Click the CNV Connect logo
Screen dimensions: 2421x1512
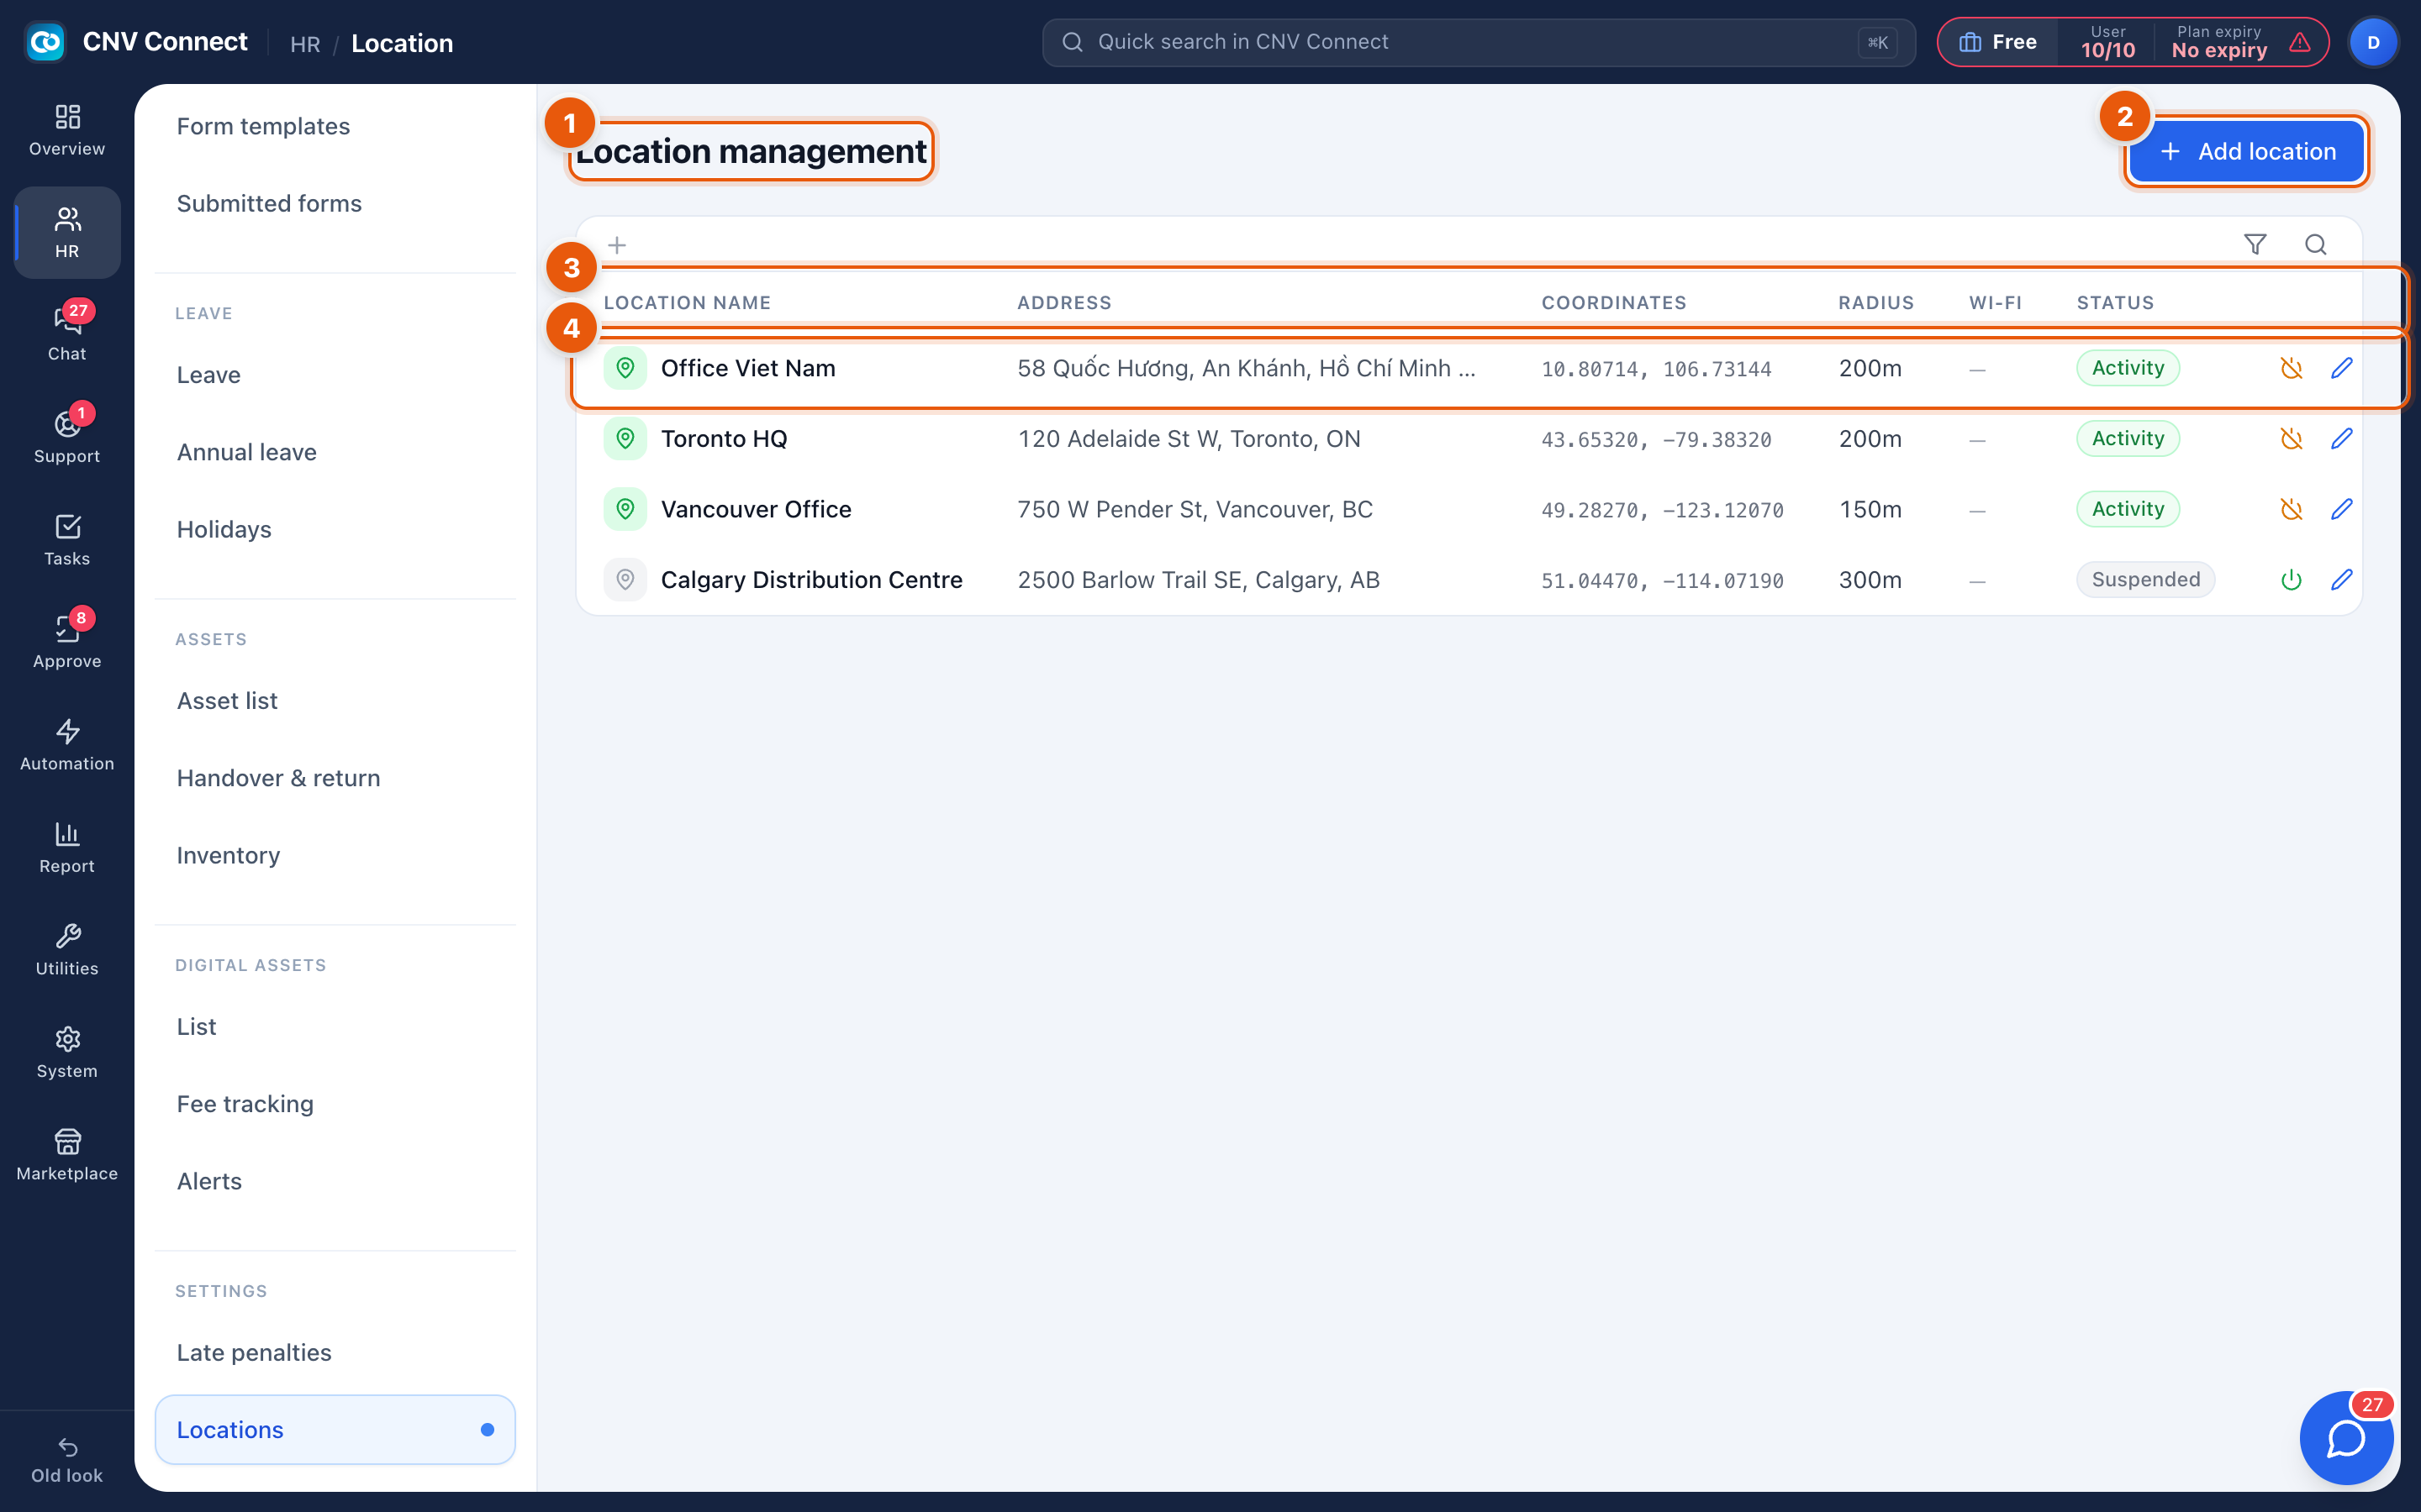point(45,42)
